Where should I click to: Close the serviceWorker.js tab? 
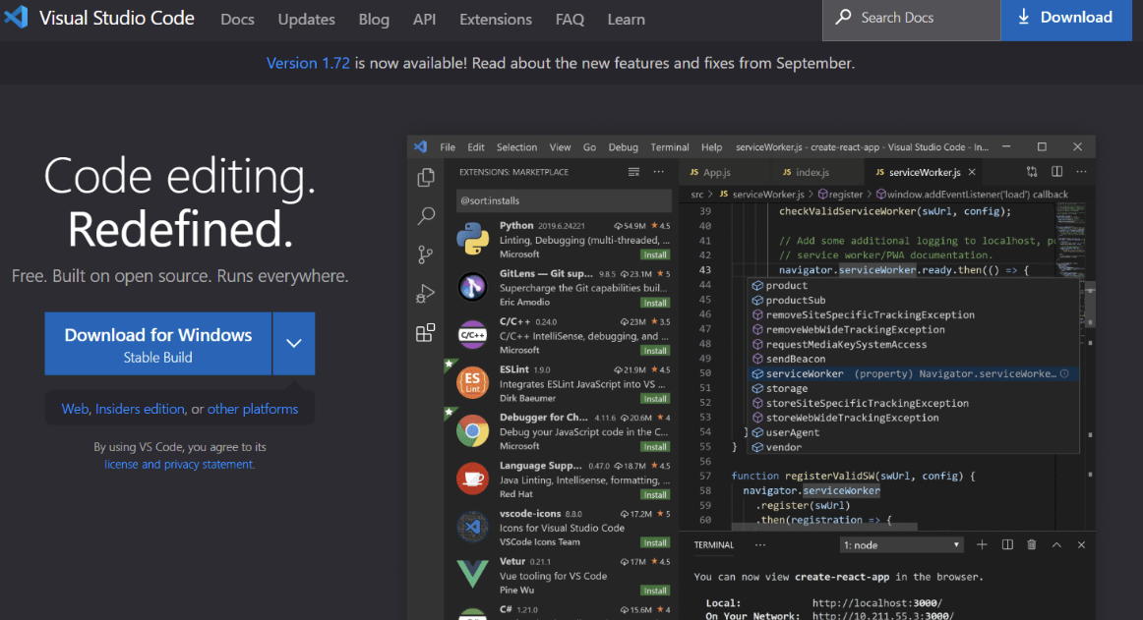[x=972, y=173]
